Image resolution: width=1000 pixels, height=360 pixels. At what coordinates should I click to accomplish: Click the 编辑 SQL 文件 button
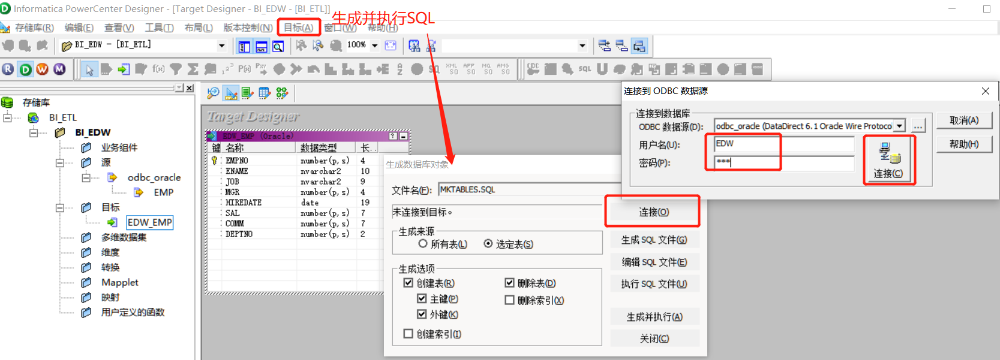pyautogui.click(x=654, y=262)
